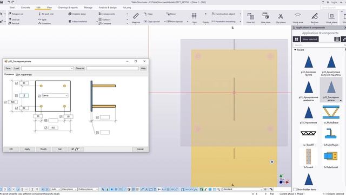Viewport: 346px width, 195px height.
Task: Open the Steel ribbon tab
Action: [x=12, y=8]
